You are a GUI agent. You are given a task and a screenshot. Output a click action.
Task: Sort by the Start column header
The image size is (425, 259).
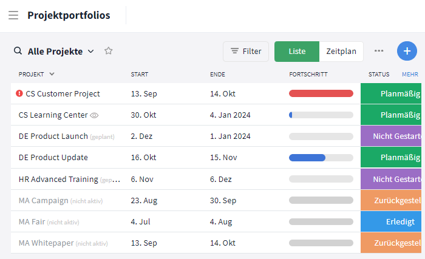coord(140,74)
